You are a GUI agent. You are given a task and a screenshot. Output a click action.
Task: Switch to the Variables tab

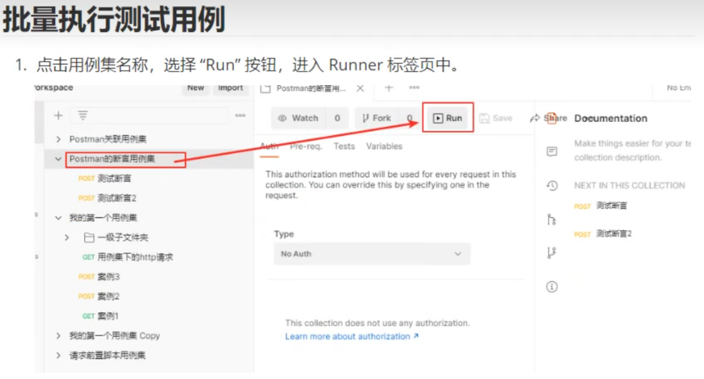coord(384,146)
